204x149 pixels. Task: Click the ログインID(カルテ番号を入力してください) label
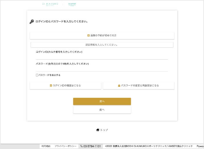pos(59,52)
